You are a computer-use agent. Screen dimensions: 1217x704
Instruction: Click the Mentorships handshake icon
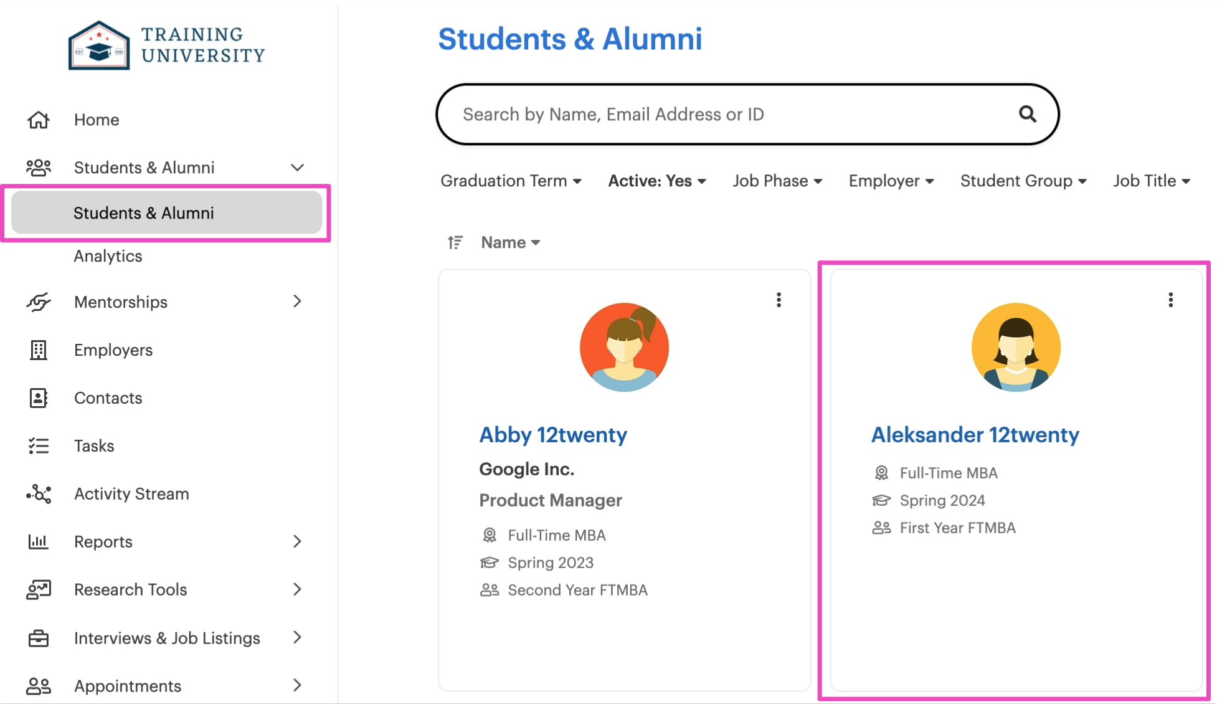[39, 302]
